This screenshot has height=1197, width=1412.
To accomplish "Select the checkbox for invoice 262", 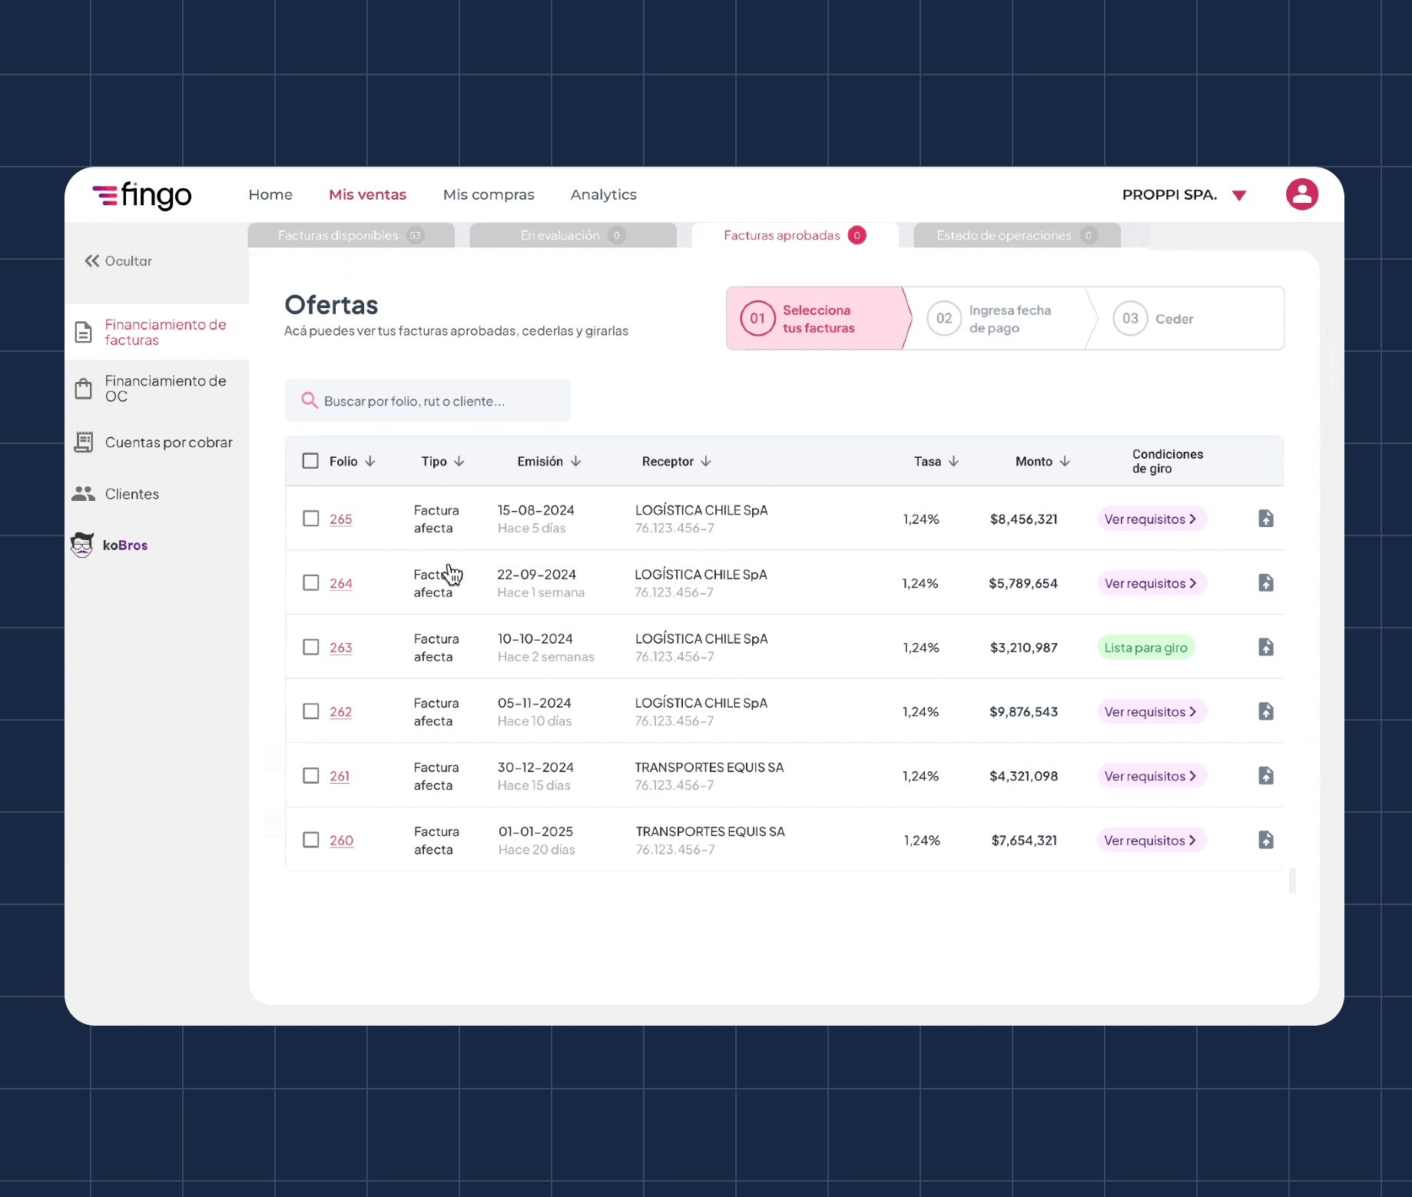I will click(x=310, y=711).
